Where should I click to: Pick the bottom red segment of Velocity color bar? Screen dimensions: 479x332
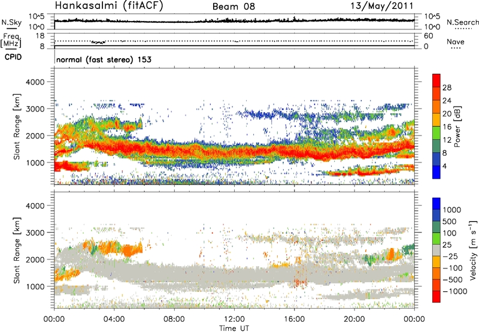pyautogui.click(x=436, y=297)
